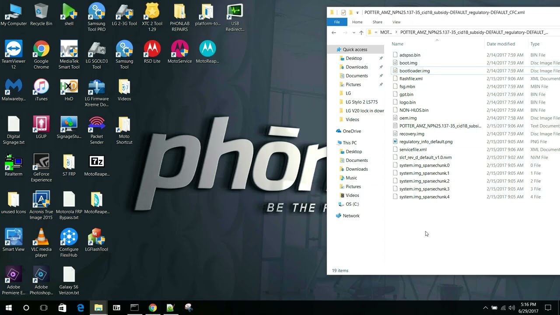This screenshot has height=315, width=560.
Task: Open Downloads under Quick access
Action: (357, 67)
